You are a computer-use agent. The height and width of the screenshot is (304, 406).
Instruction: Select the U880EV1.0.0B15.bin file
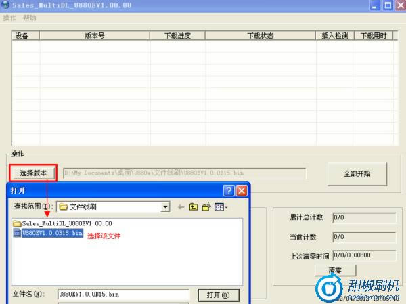[x=51, y=233]
